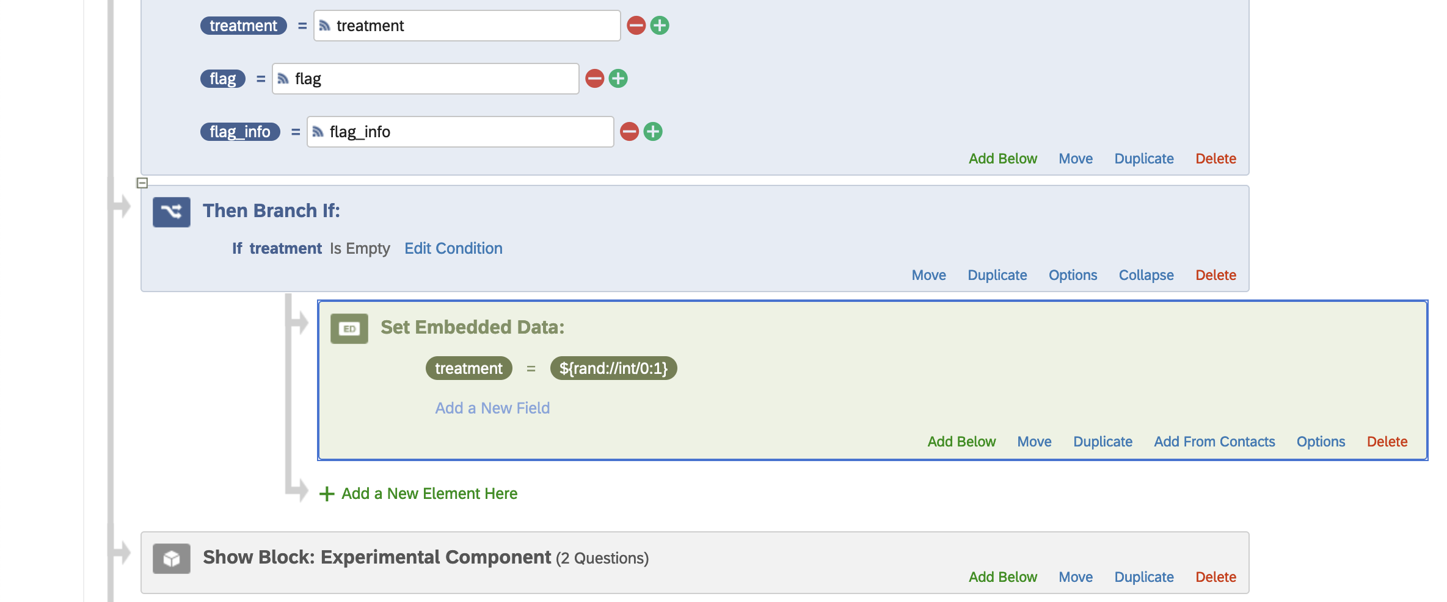Open Options for Set Embedded Data element
The image size is (1447, 602).
pyautogui.click(x=1321, y=442)
